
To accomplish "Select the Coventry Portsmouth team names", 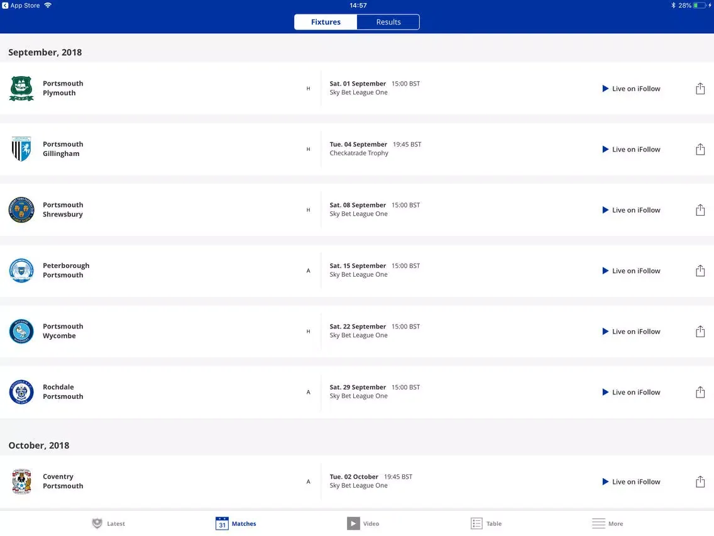I will [x=63, y=481].
